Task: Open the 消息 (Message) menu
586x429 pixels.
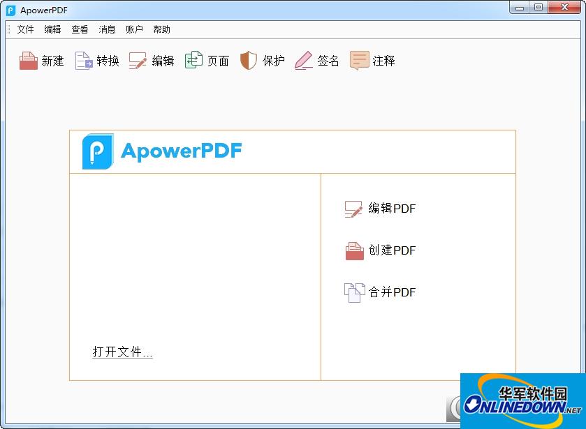Action: 106,29
